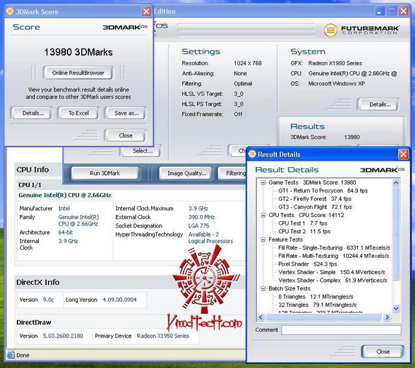Select Vertex Shader - Complex row

333,281
